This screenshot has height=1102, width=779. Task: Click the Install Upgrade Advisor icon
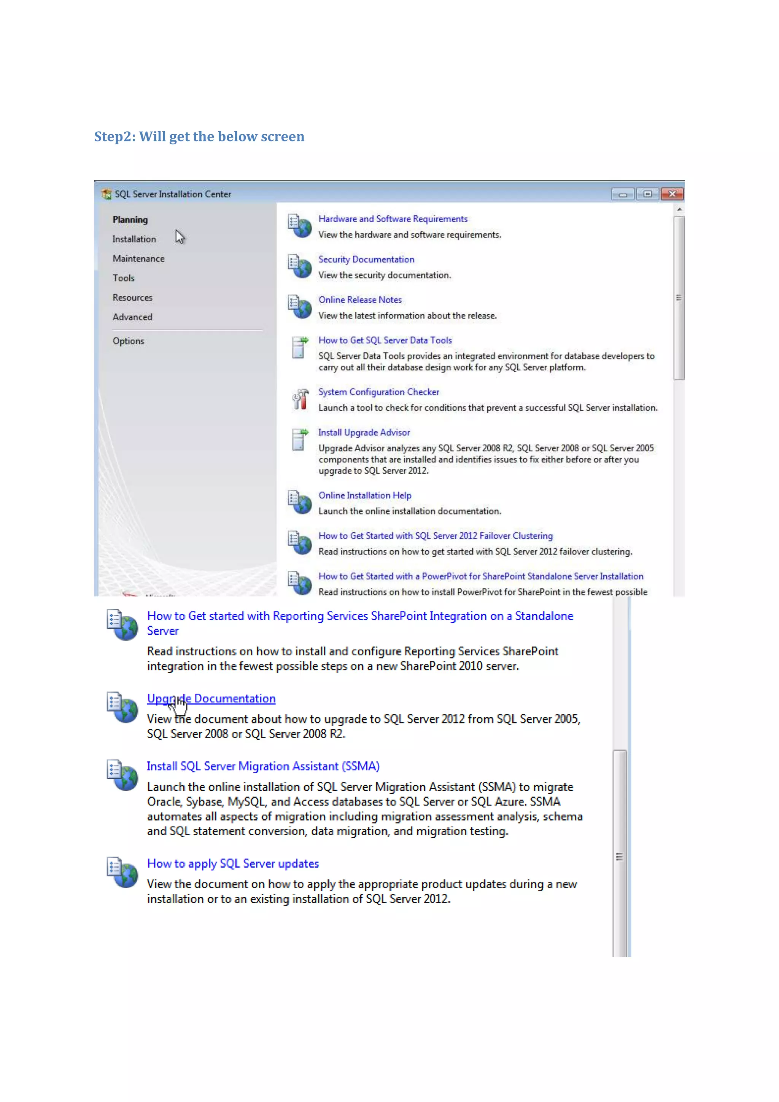299,439
